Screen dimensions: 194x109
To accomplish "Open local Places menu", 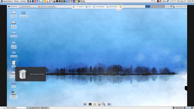I will tap(16, 1).
